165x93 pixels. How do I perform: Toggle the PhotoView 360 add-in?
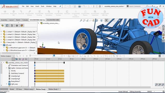[x=13, y=13]
